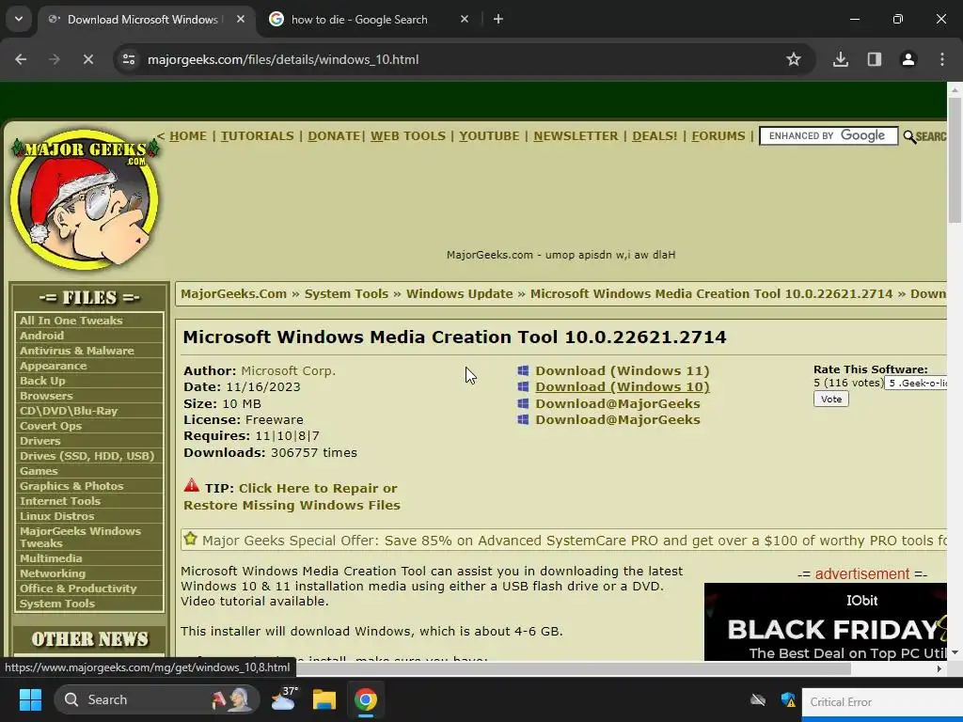Select the Download Microsoft Windows tab
The image size is (963, 722).
[x=143, y=20]
